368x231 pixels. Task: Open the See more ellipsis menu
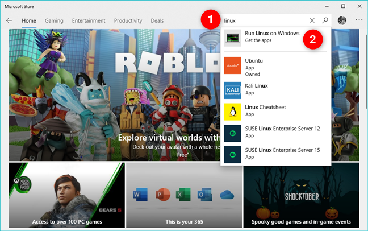[359, 19]
